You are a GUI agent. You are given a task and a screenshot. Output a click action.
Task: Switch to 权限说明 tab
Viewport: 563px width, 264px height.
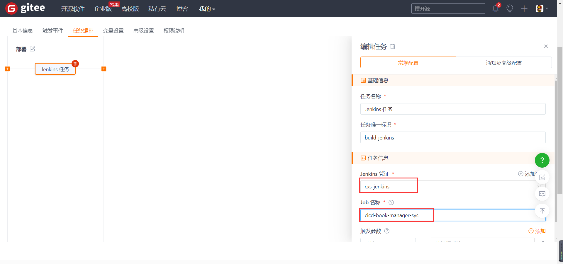(x=174, y=30)
